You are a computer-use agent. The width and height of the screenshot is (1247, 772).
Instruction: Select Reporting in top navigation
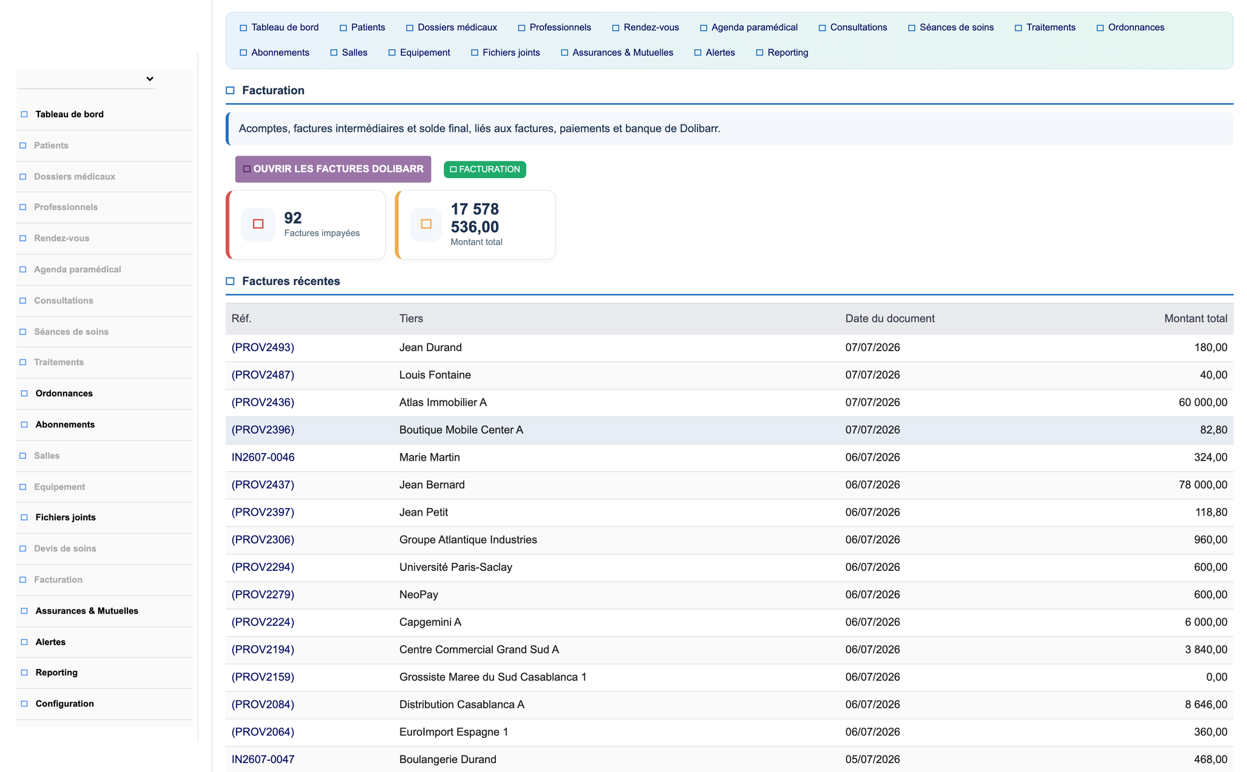pyautogui.click(x=782, y=53)
